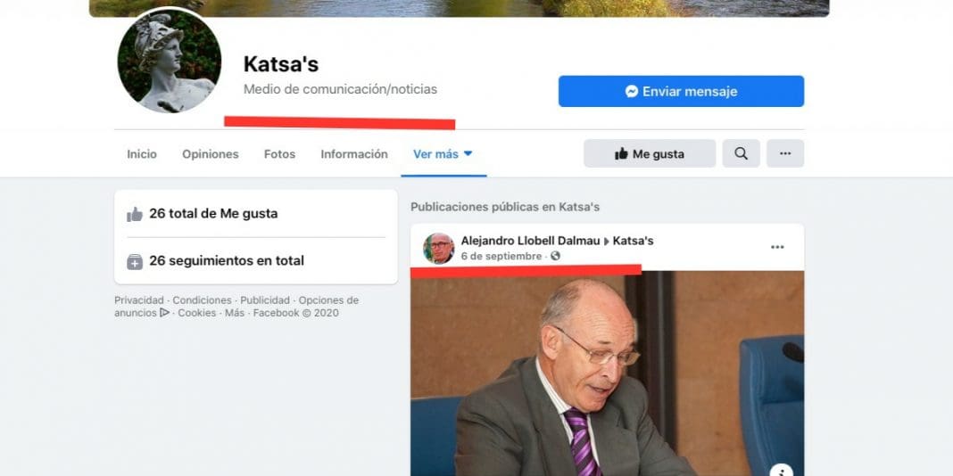Click Alejandro Llobell Dalmau's small avatar

(x=438, y=249)
